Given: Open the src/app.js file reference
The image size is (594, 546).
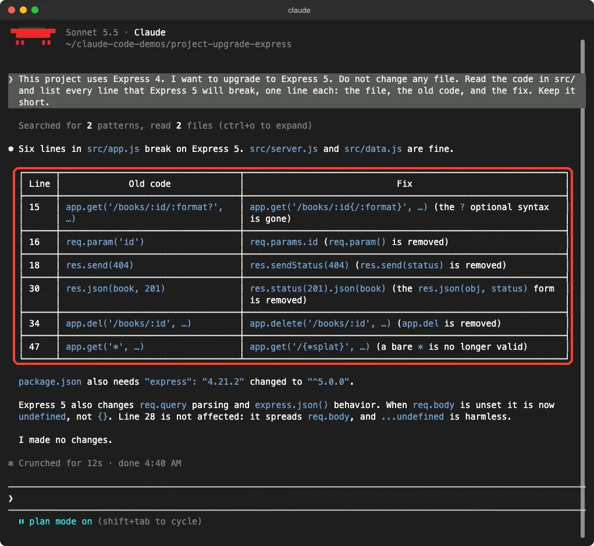Looking at the screenshot, I should (x=113, y=149).
